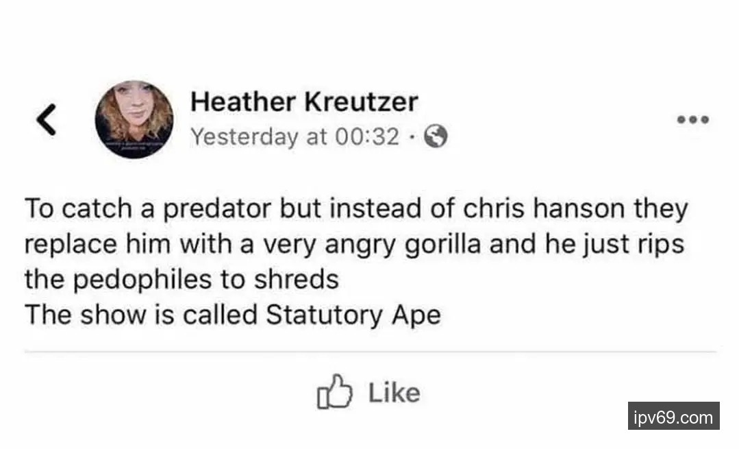
Task: Open the Heather Kreutzer profile name link
Action: 303,102
